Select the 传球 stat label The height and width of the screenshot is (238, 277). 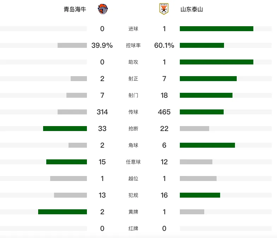click(x=133, y=112)
